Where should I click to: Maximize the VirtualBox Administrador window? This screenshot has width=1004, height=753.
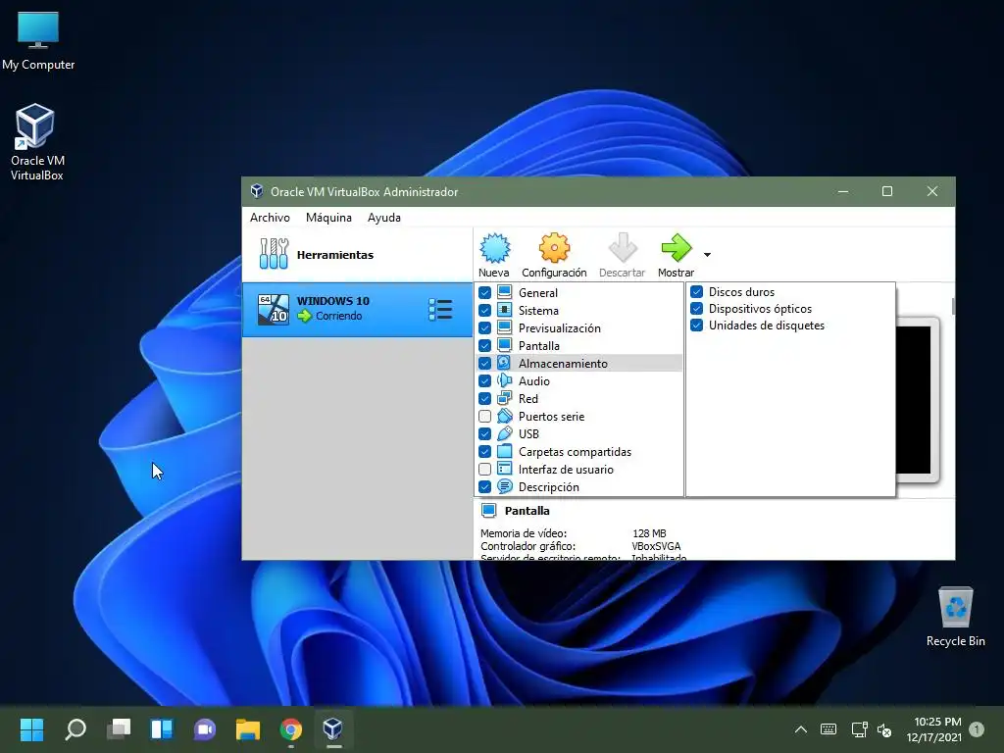[x=886, y=191]
